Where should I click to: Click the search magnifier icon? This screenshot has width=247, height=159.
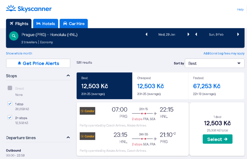click(14, 36)
